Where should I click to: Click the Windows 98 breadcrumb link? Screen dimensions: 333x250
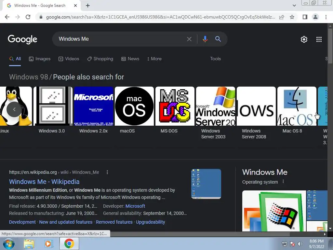click(29, 77)
